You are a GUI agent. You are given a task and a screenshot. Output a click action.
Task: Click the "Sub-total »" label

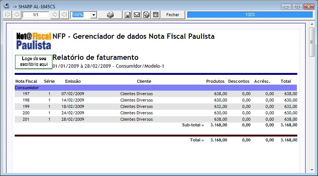193,125
